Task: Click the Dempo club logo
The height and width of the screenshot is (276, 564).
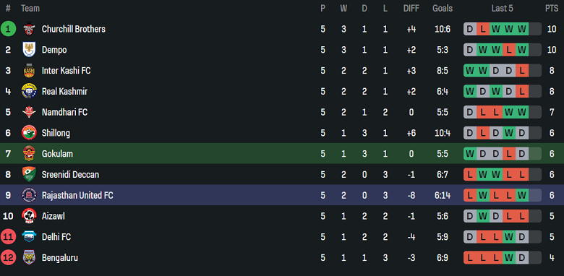Action: coord(29,50)
